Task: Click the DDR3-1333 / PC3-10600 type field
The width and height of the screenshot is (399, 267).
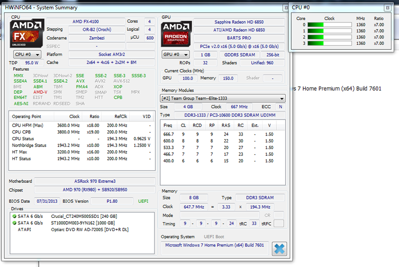Action: pos(230,115)
